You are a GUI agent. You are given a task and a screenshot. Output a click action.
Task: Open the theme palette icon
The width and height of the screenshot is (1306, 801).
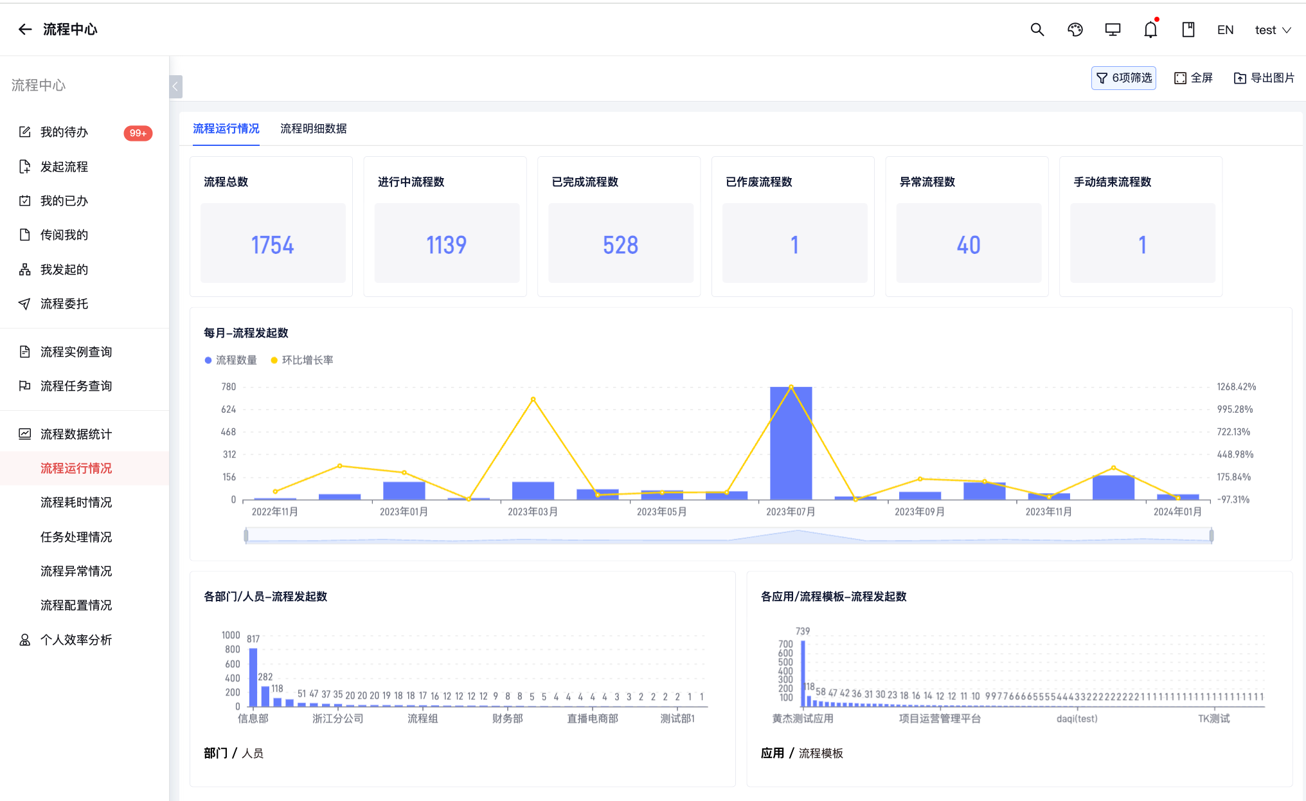[1075, 30]
